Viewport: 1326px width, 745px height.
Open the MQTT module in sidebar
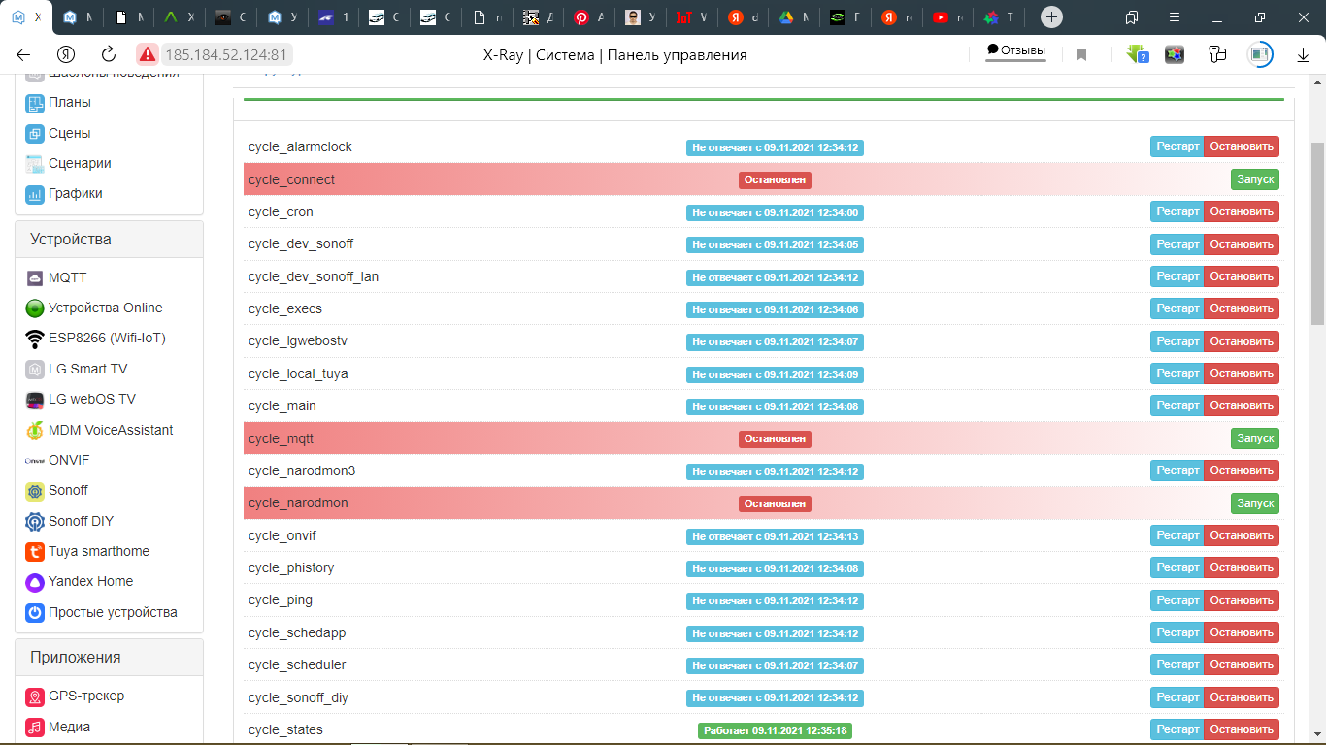[67, 277]
